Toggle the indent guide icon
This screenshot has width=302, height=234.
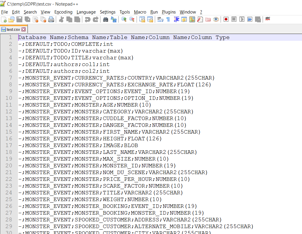[x=176, y=19]
